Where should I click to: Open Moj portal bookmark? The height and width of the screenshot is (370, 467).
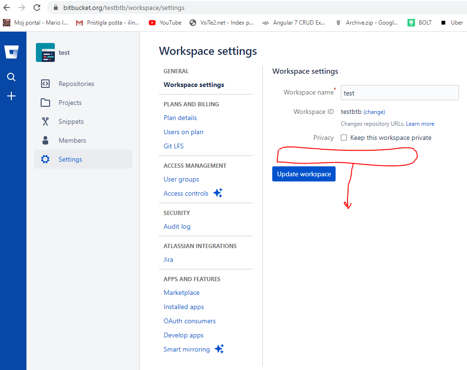35,23
